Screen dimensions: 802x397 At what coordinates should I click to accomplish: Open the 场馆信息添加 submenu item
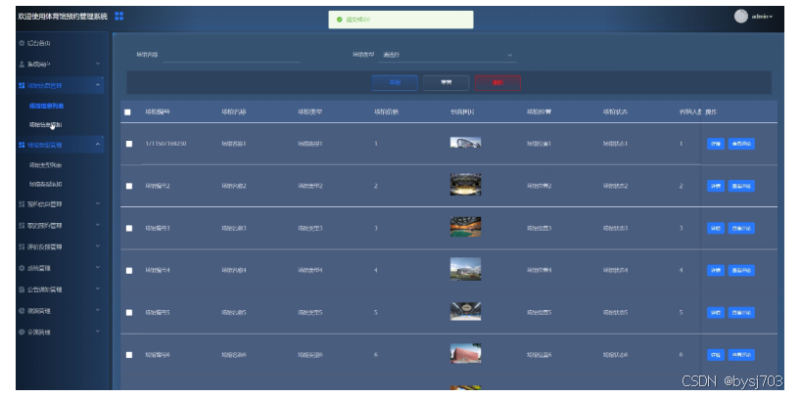[46, 125]
